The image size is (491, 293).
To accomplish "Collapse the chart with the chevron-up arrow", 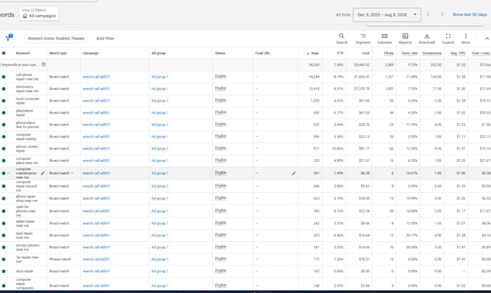I will [x=487, y=38].
